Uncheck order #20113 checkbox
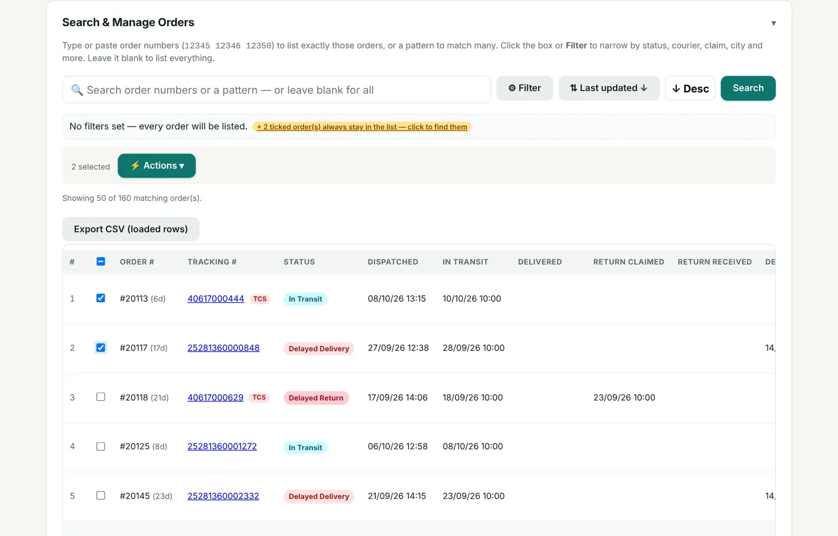 pos(101,298)
